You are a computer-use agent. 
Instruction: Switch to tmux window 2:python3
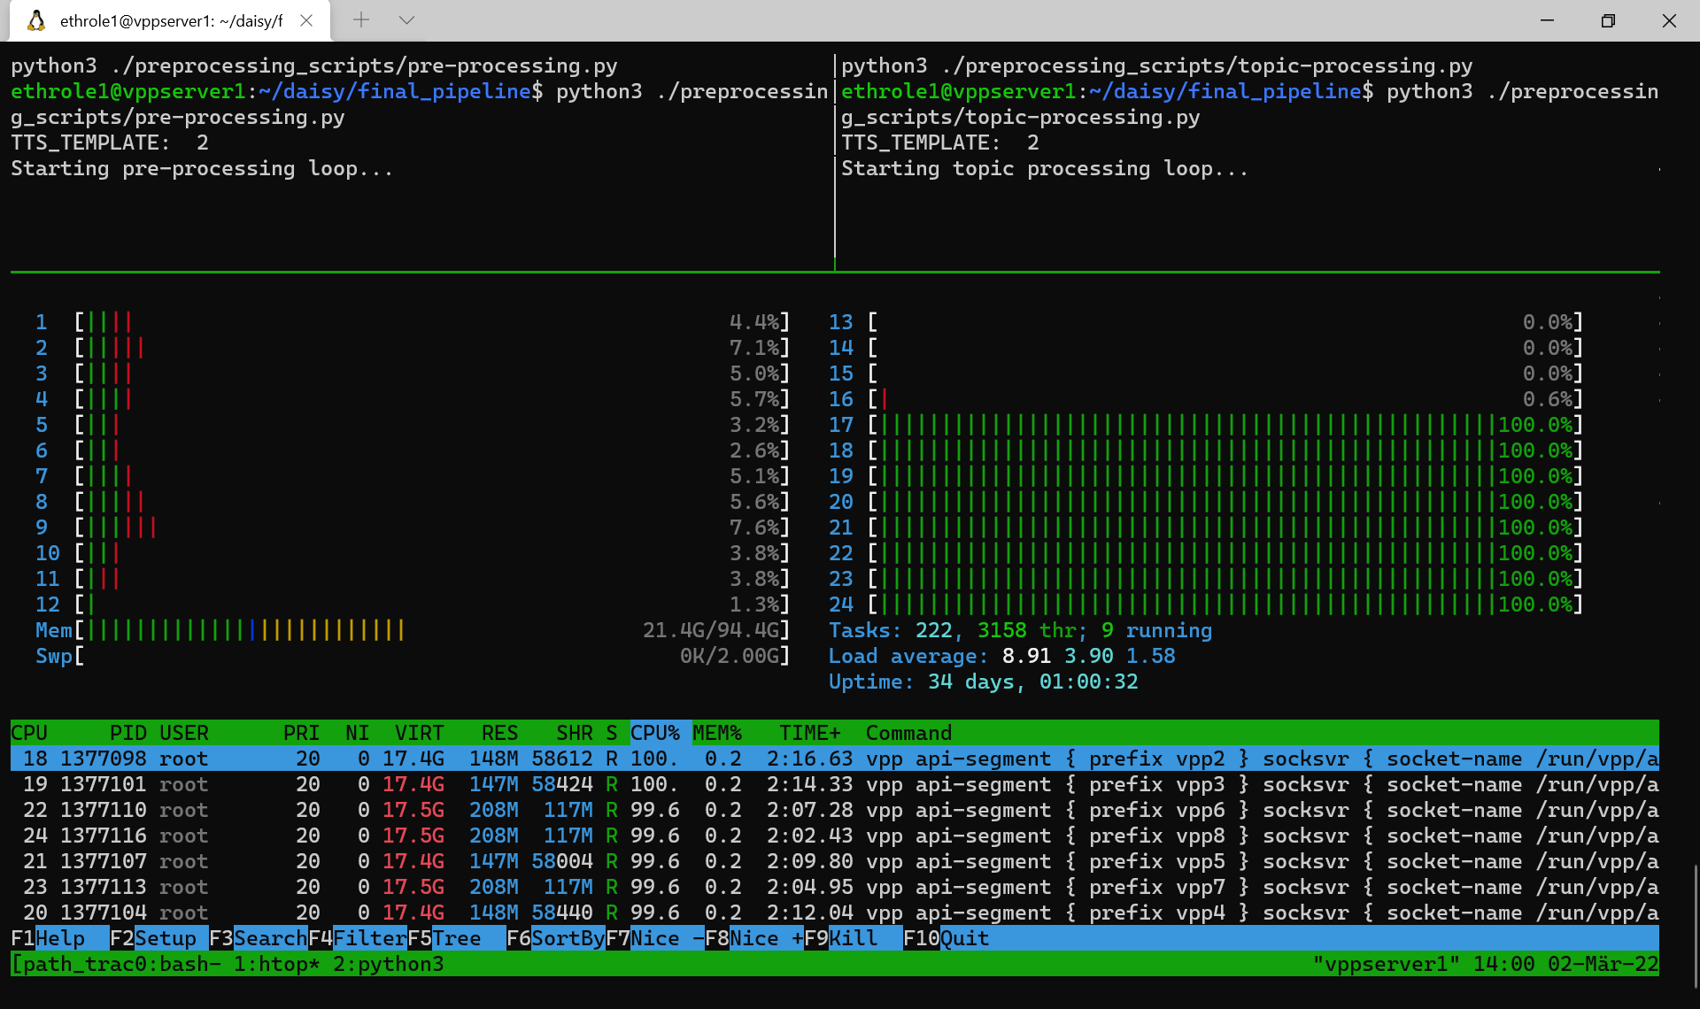click(389, 964)
